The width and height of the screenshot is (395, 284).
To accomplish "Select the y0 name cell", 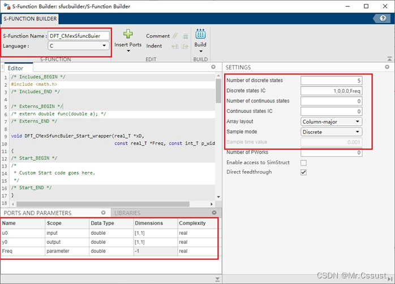I will click(x=23, y=242).
